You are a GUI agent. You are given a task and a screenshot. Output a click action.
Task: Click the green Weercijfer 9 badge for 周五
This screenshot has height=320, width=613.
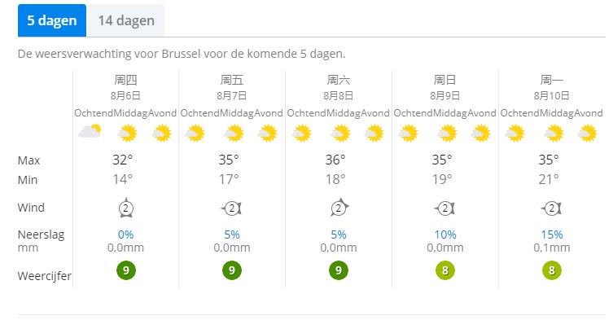click(232, 270)
